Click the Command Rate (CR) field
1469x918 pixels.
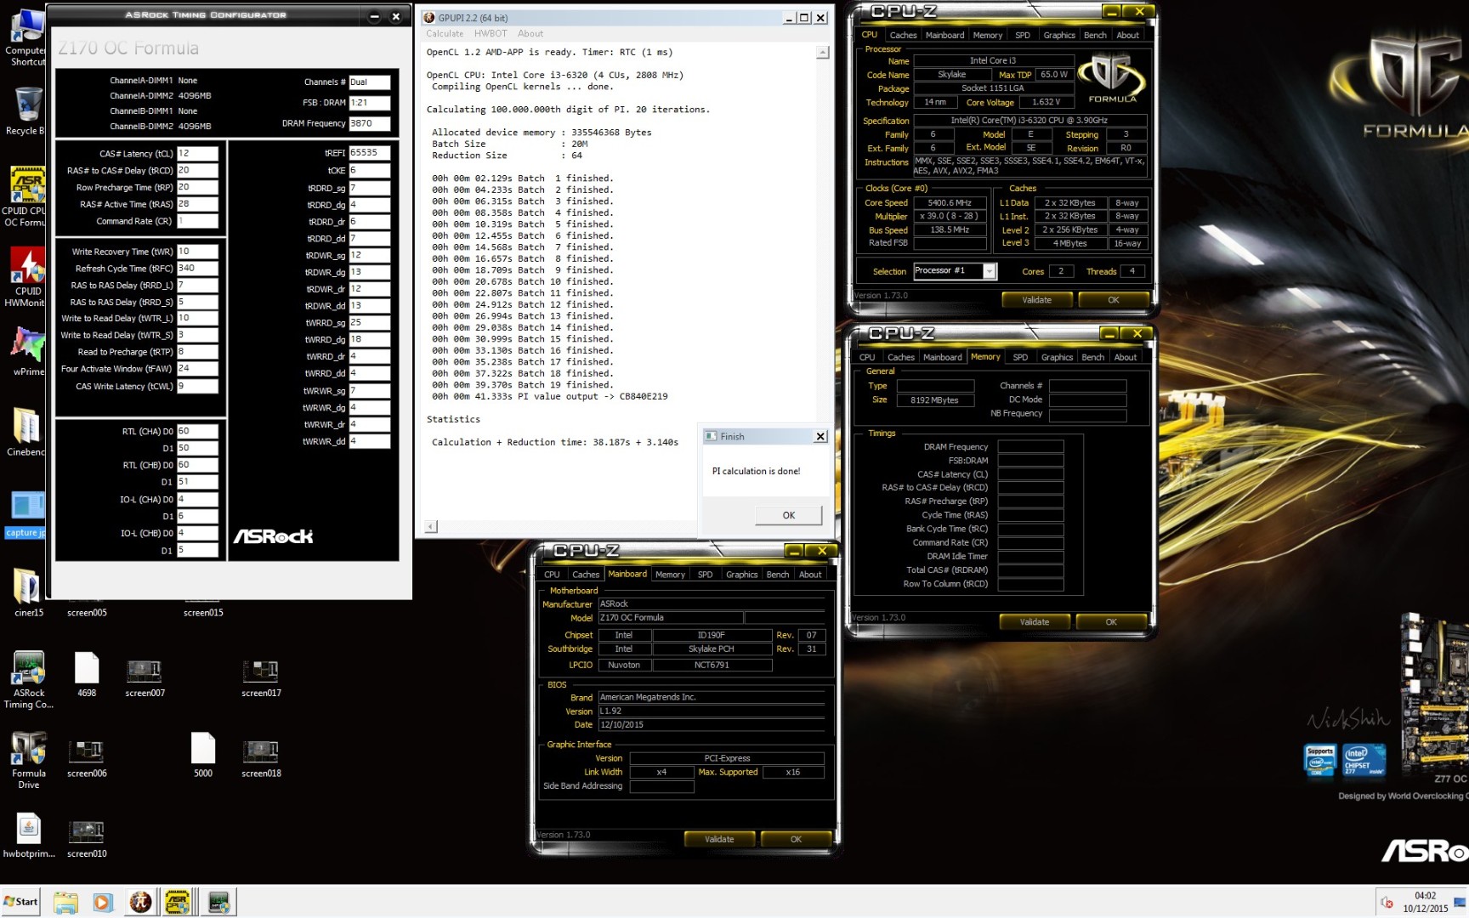coord(197,221)
